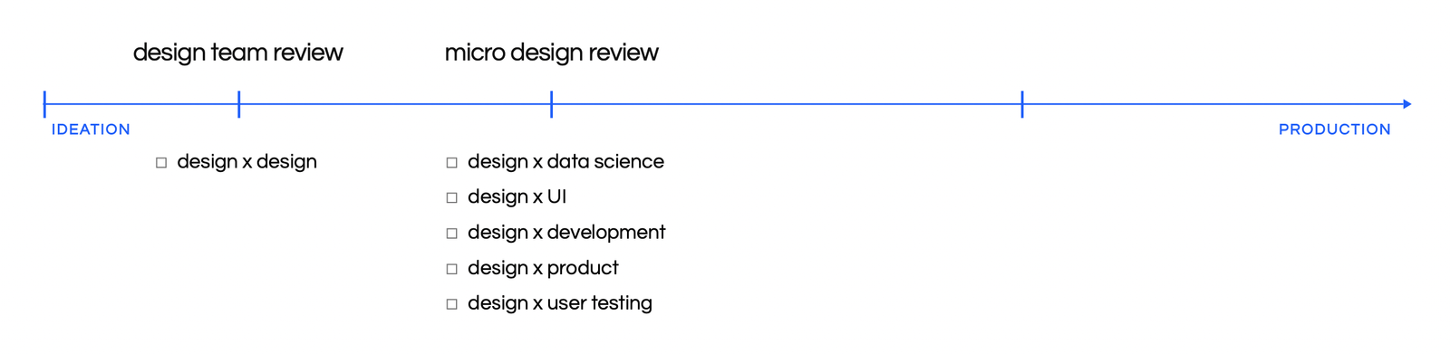Viewport: 1450px width, 354px height.
Task: Toggle the design x development checkbox
Action: coord(451,234)
